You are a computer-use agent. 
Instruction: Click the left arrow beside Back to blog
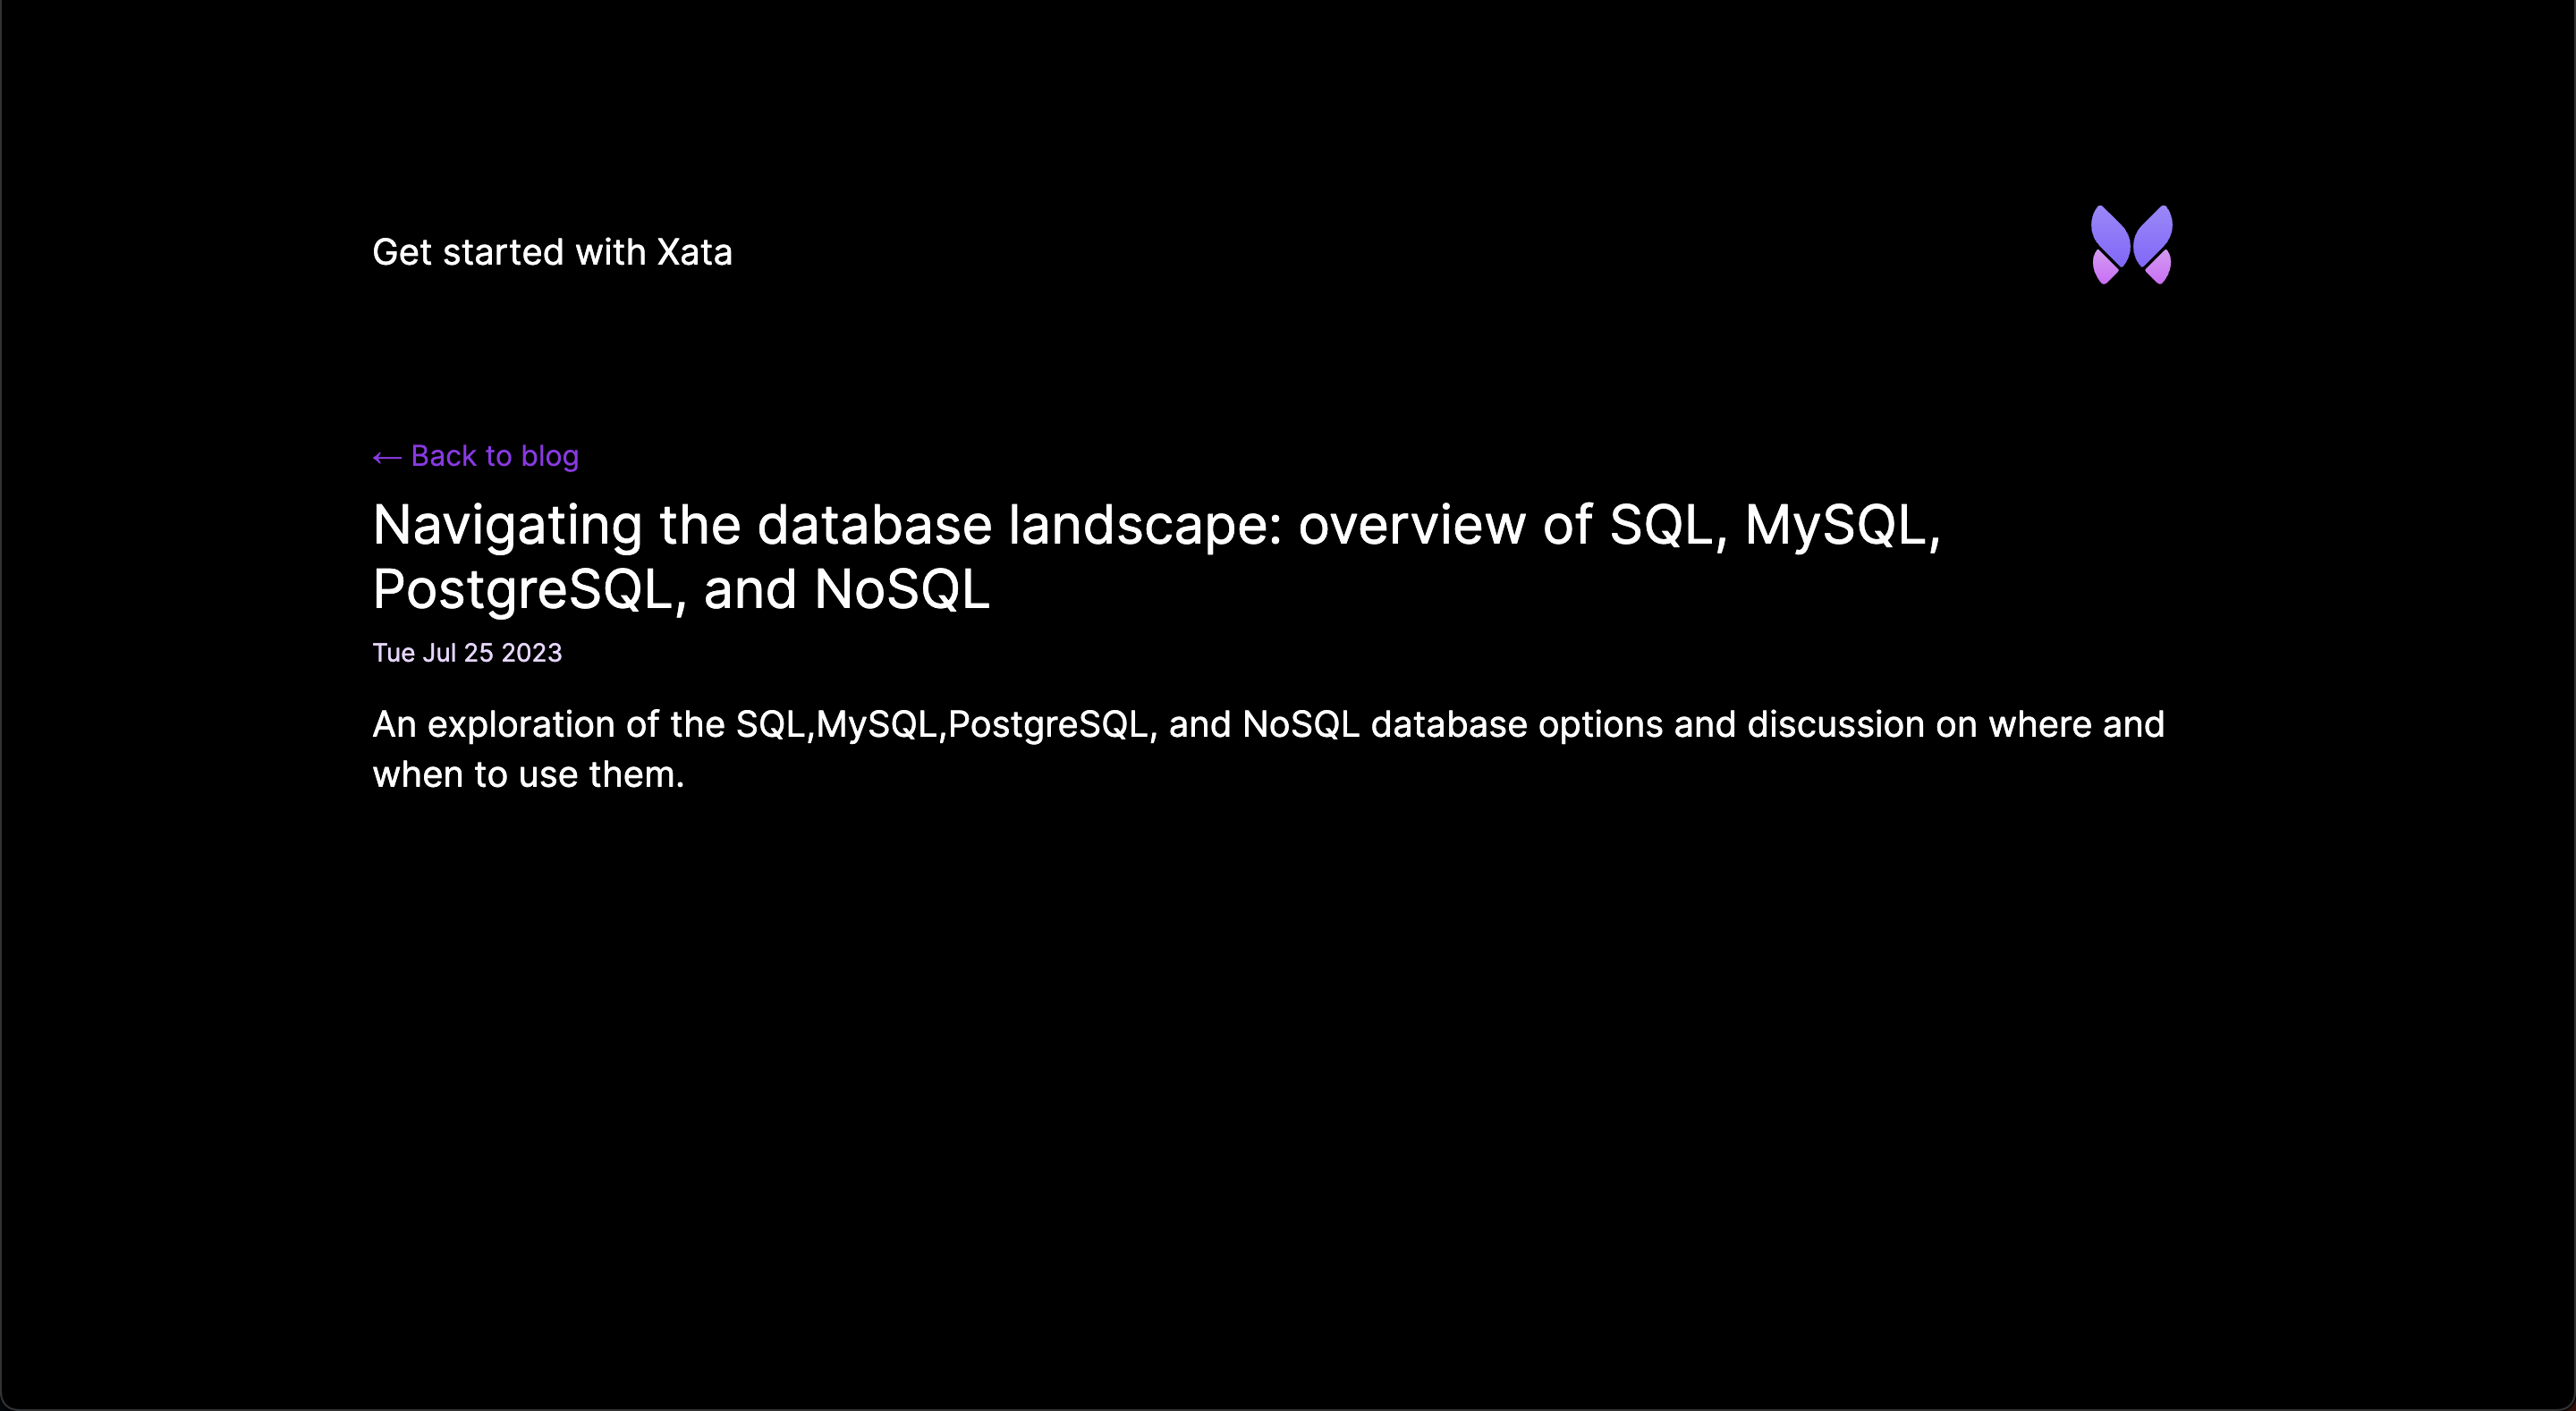(x=387, y=458)
